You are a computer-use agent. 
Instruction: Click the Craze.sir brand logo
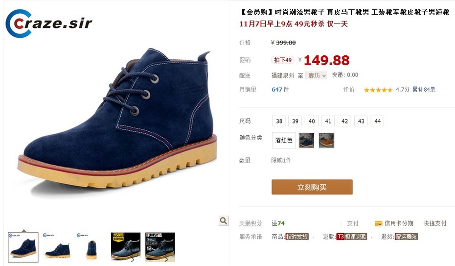[49, 24]
